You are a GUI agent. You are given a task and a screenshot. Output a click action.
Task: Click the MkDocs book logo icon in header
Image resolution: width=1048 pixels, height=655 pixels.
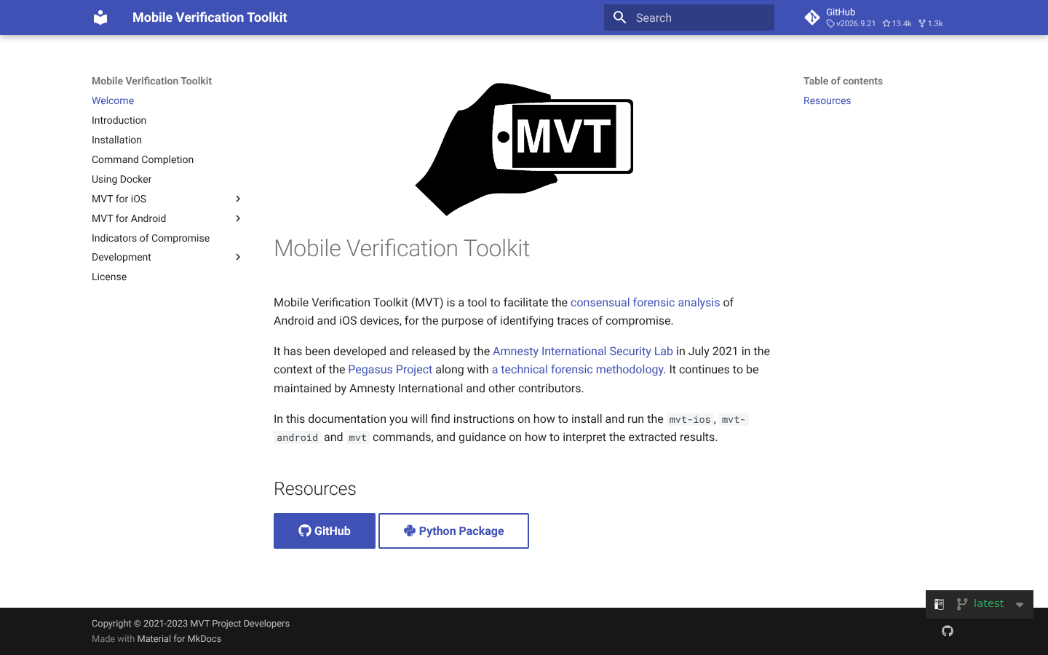point(100,17)
